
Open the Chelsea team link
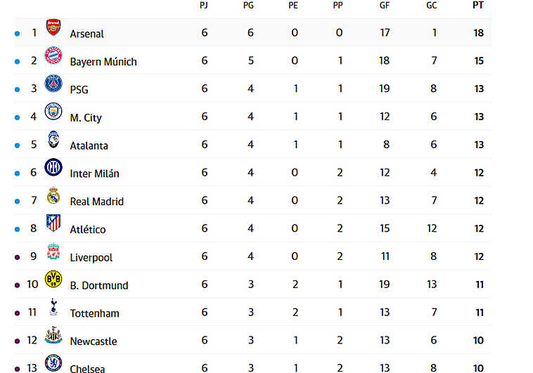[x=87, y=369]
